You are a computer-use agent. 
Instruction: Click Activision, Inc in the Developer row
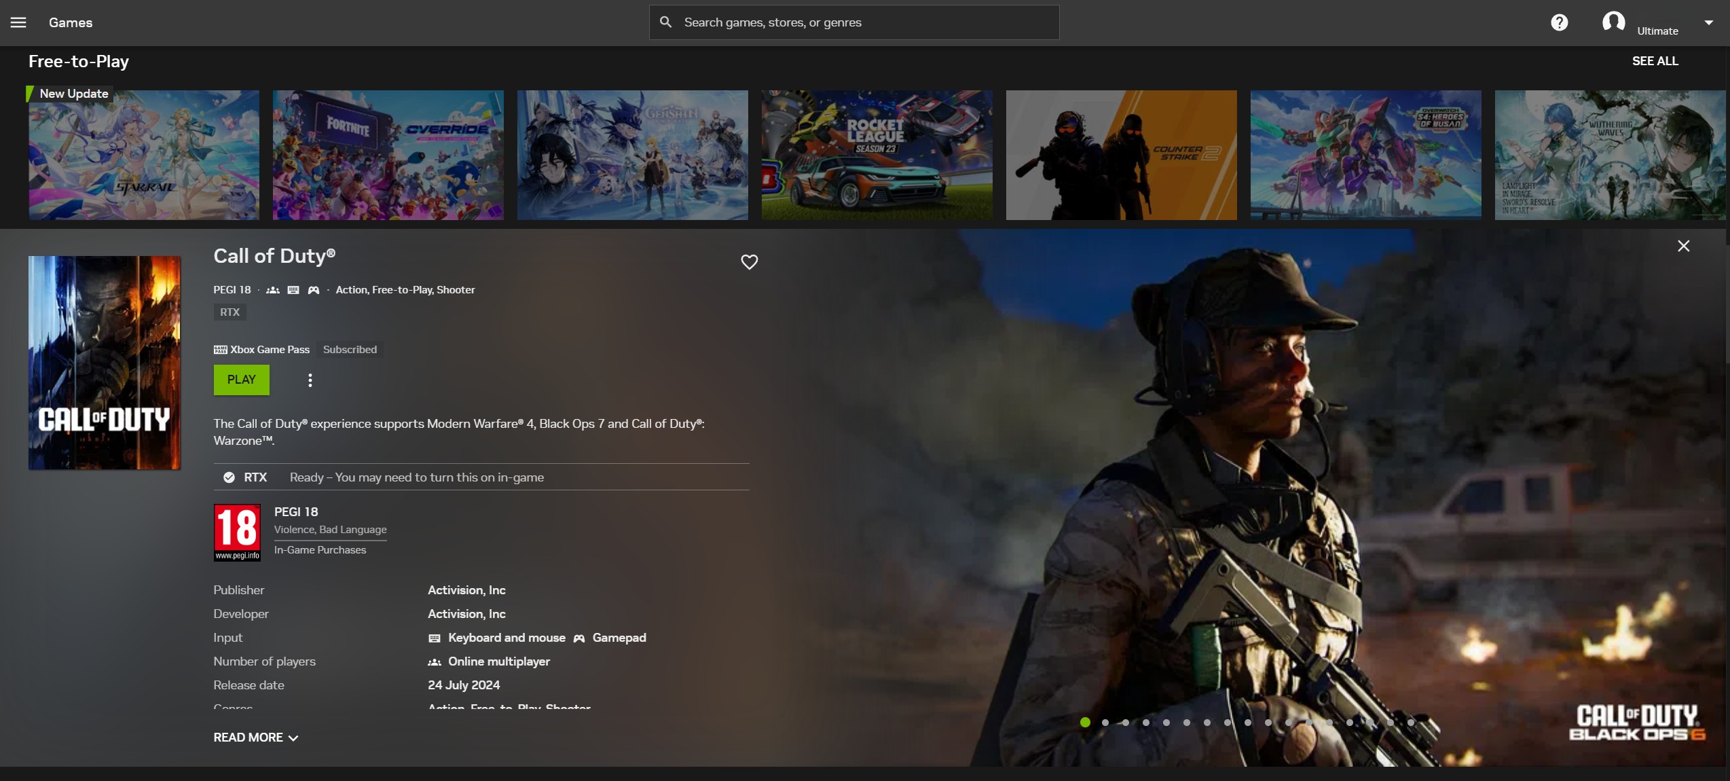(466, 614)
